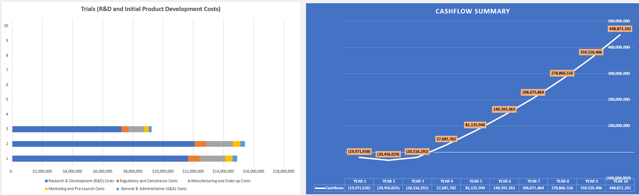The height and width of the screenshot is (195, 639).
Task: Select the Trials chart title
Action: pyautogui.click(x=151, y=9)
